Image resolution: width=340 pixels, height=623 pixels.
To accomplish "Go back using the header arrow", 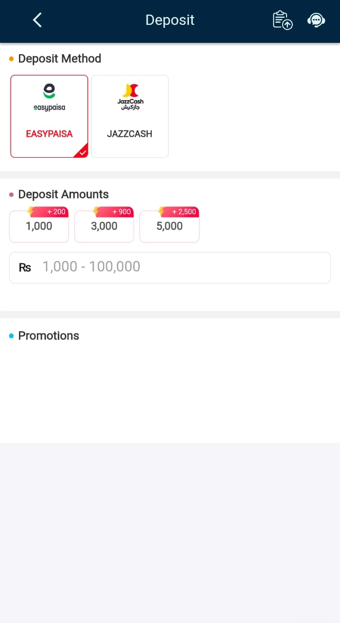I will click(x=37, y=20).
